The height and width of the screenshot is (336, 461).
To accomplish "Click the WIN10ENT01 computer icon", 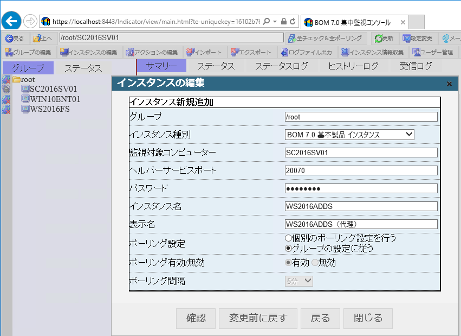I will [25, 99].
